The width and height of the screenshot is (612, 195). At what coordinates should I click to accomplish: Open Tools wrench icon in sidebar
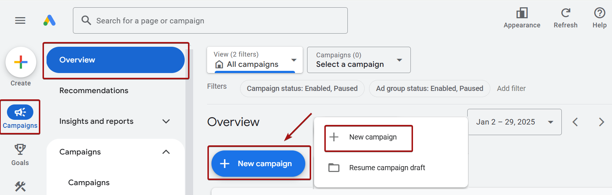tap(20, 187)
